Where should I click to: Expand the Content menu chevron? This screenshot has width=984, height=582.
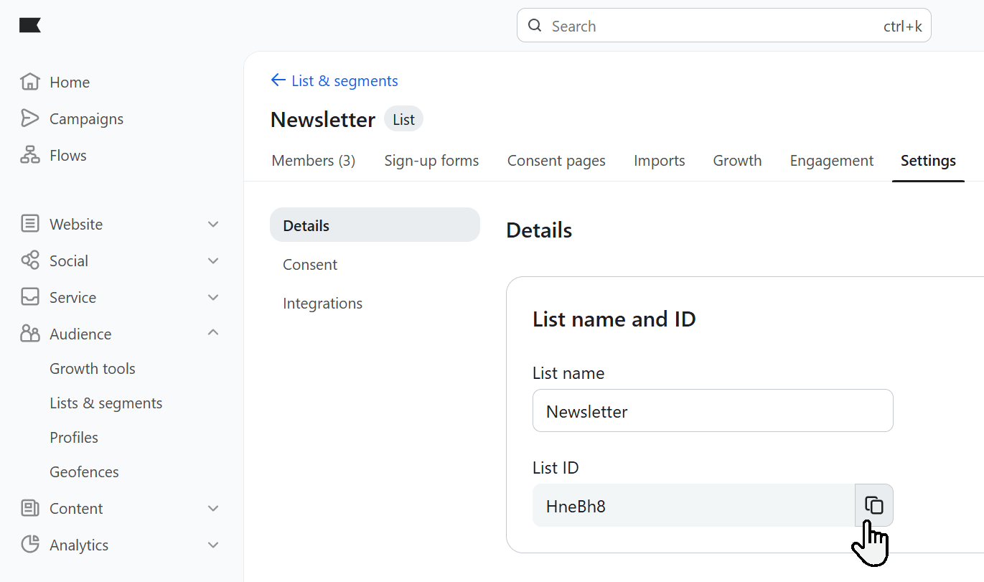pyautogui.click(x=213, y=508)
